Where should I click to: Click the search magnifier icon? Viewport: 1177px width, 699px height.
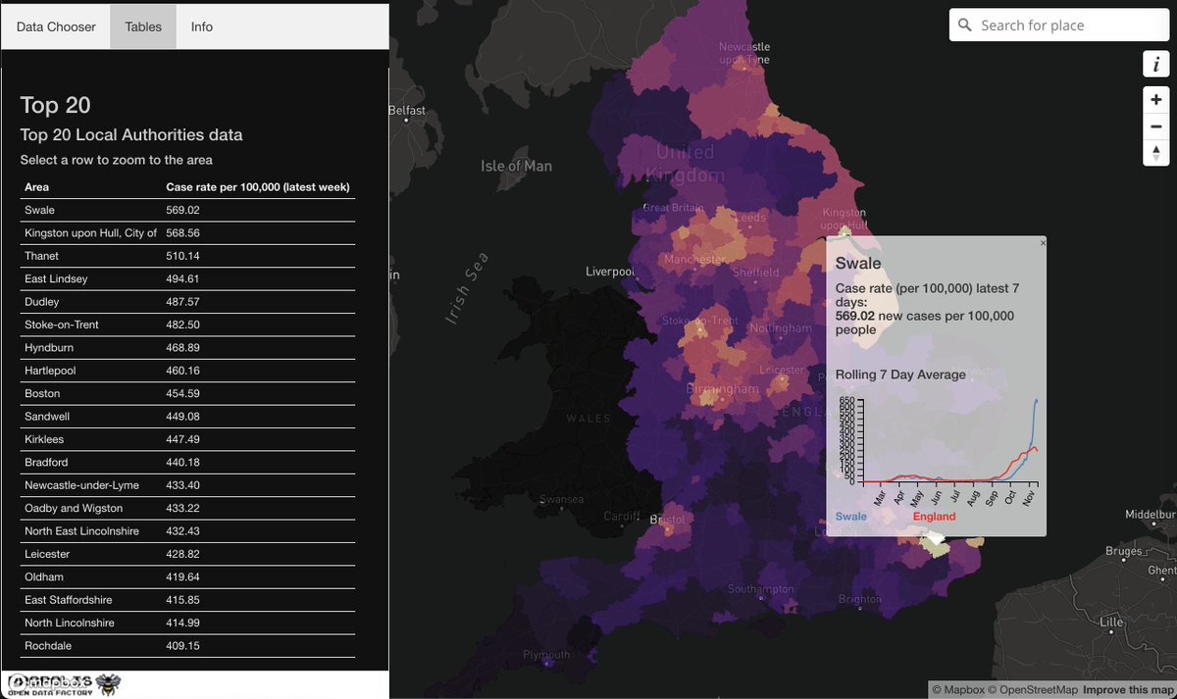click(x=965, y=25)
